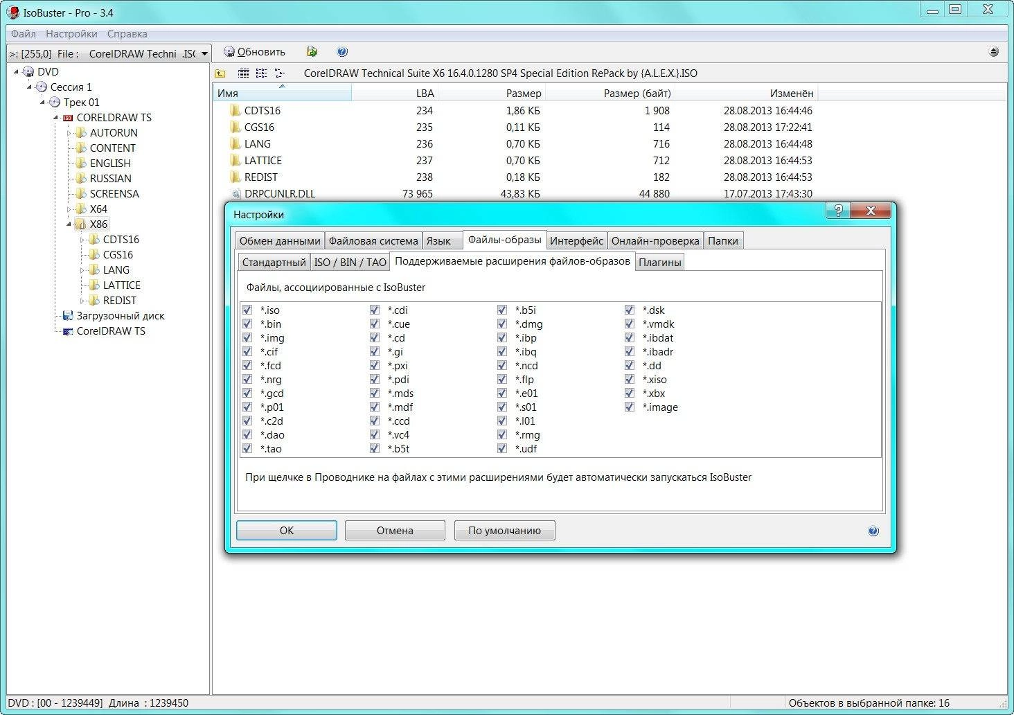Click the eject icon at toolbar right edge
Viewport: 1014px width, 715px height.
[994, 52]
